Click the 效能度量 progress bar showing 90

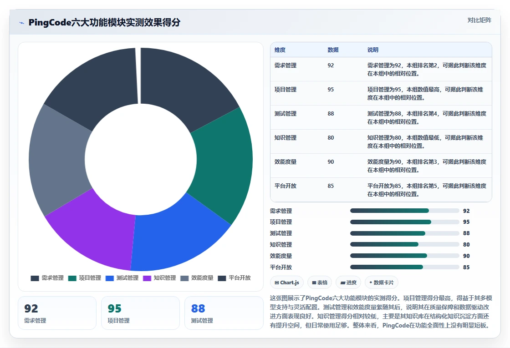(x=404, y=256)
